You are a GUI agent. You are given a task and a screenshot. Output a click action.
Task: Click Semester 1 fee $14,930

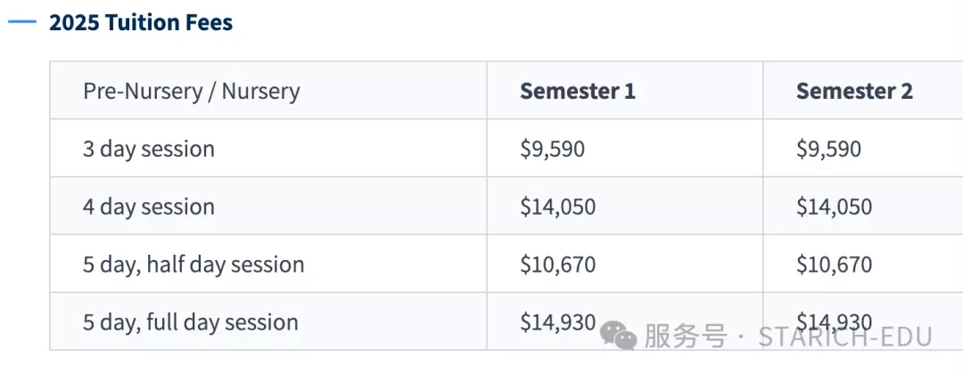point(557,322)
